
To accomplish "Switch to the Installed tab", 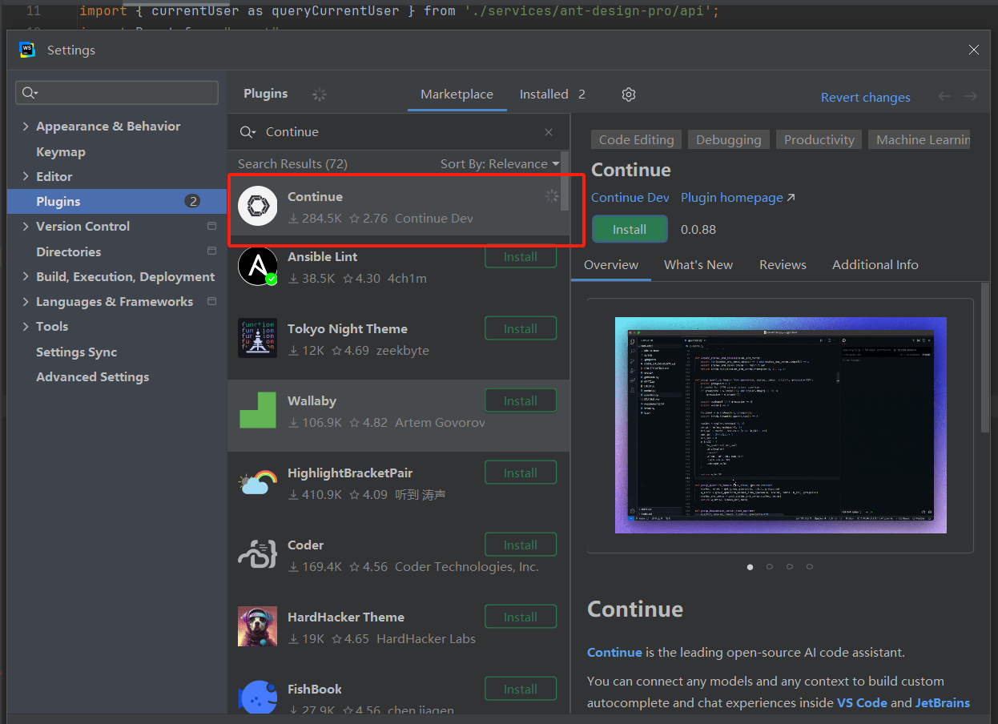I will [x=553, y=95].
